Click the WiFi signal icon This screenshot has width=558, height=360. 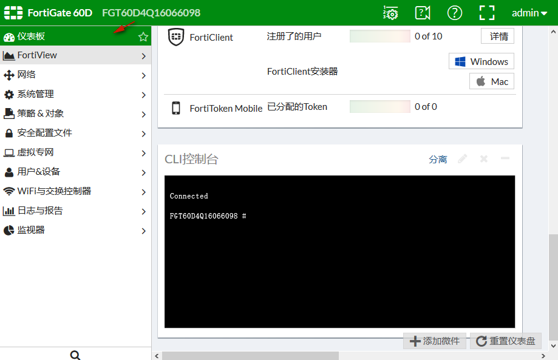pos(9,191)
